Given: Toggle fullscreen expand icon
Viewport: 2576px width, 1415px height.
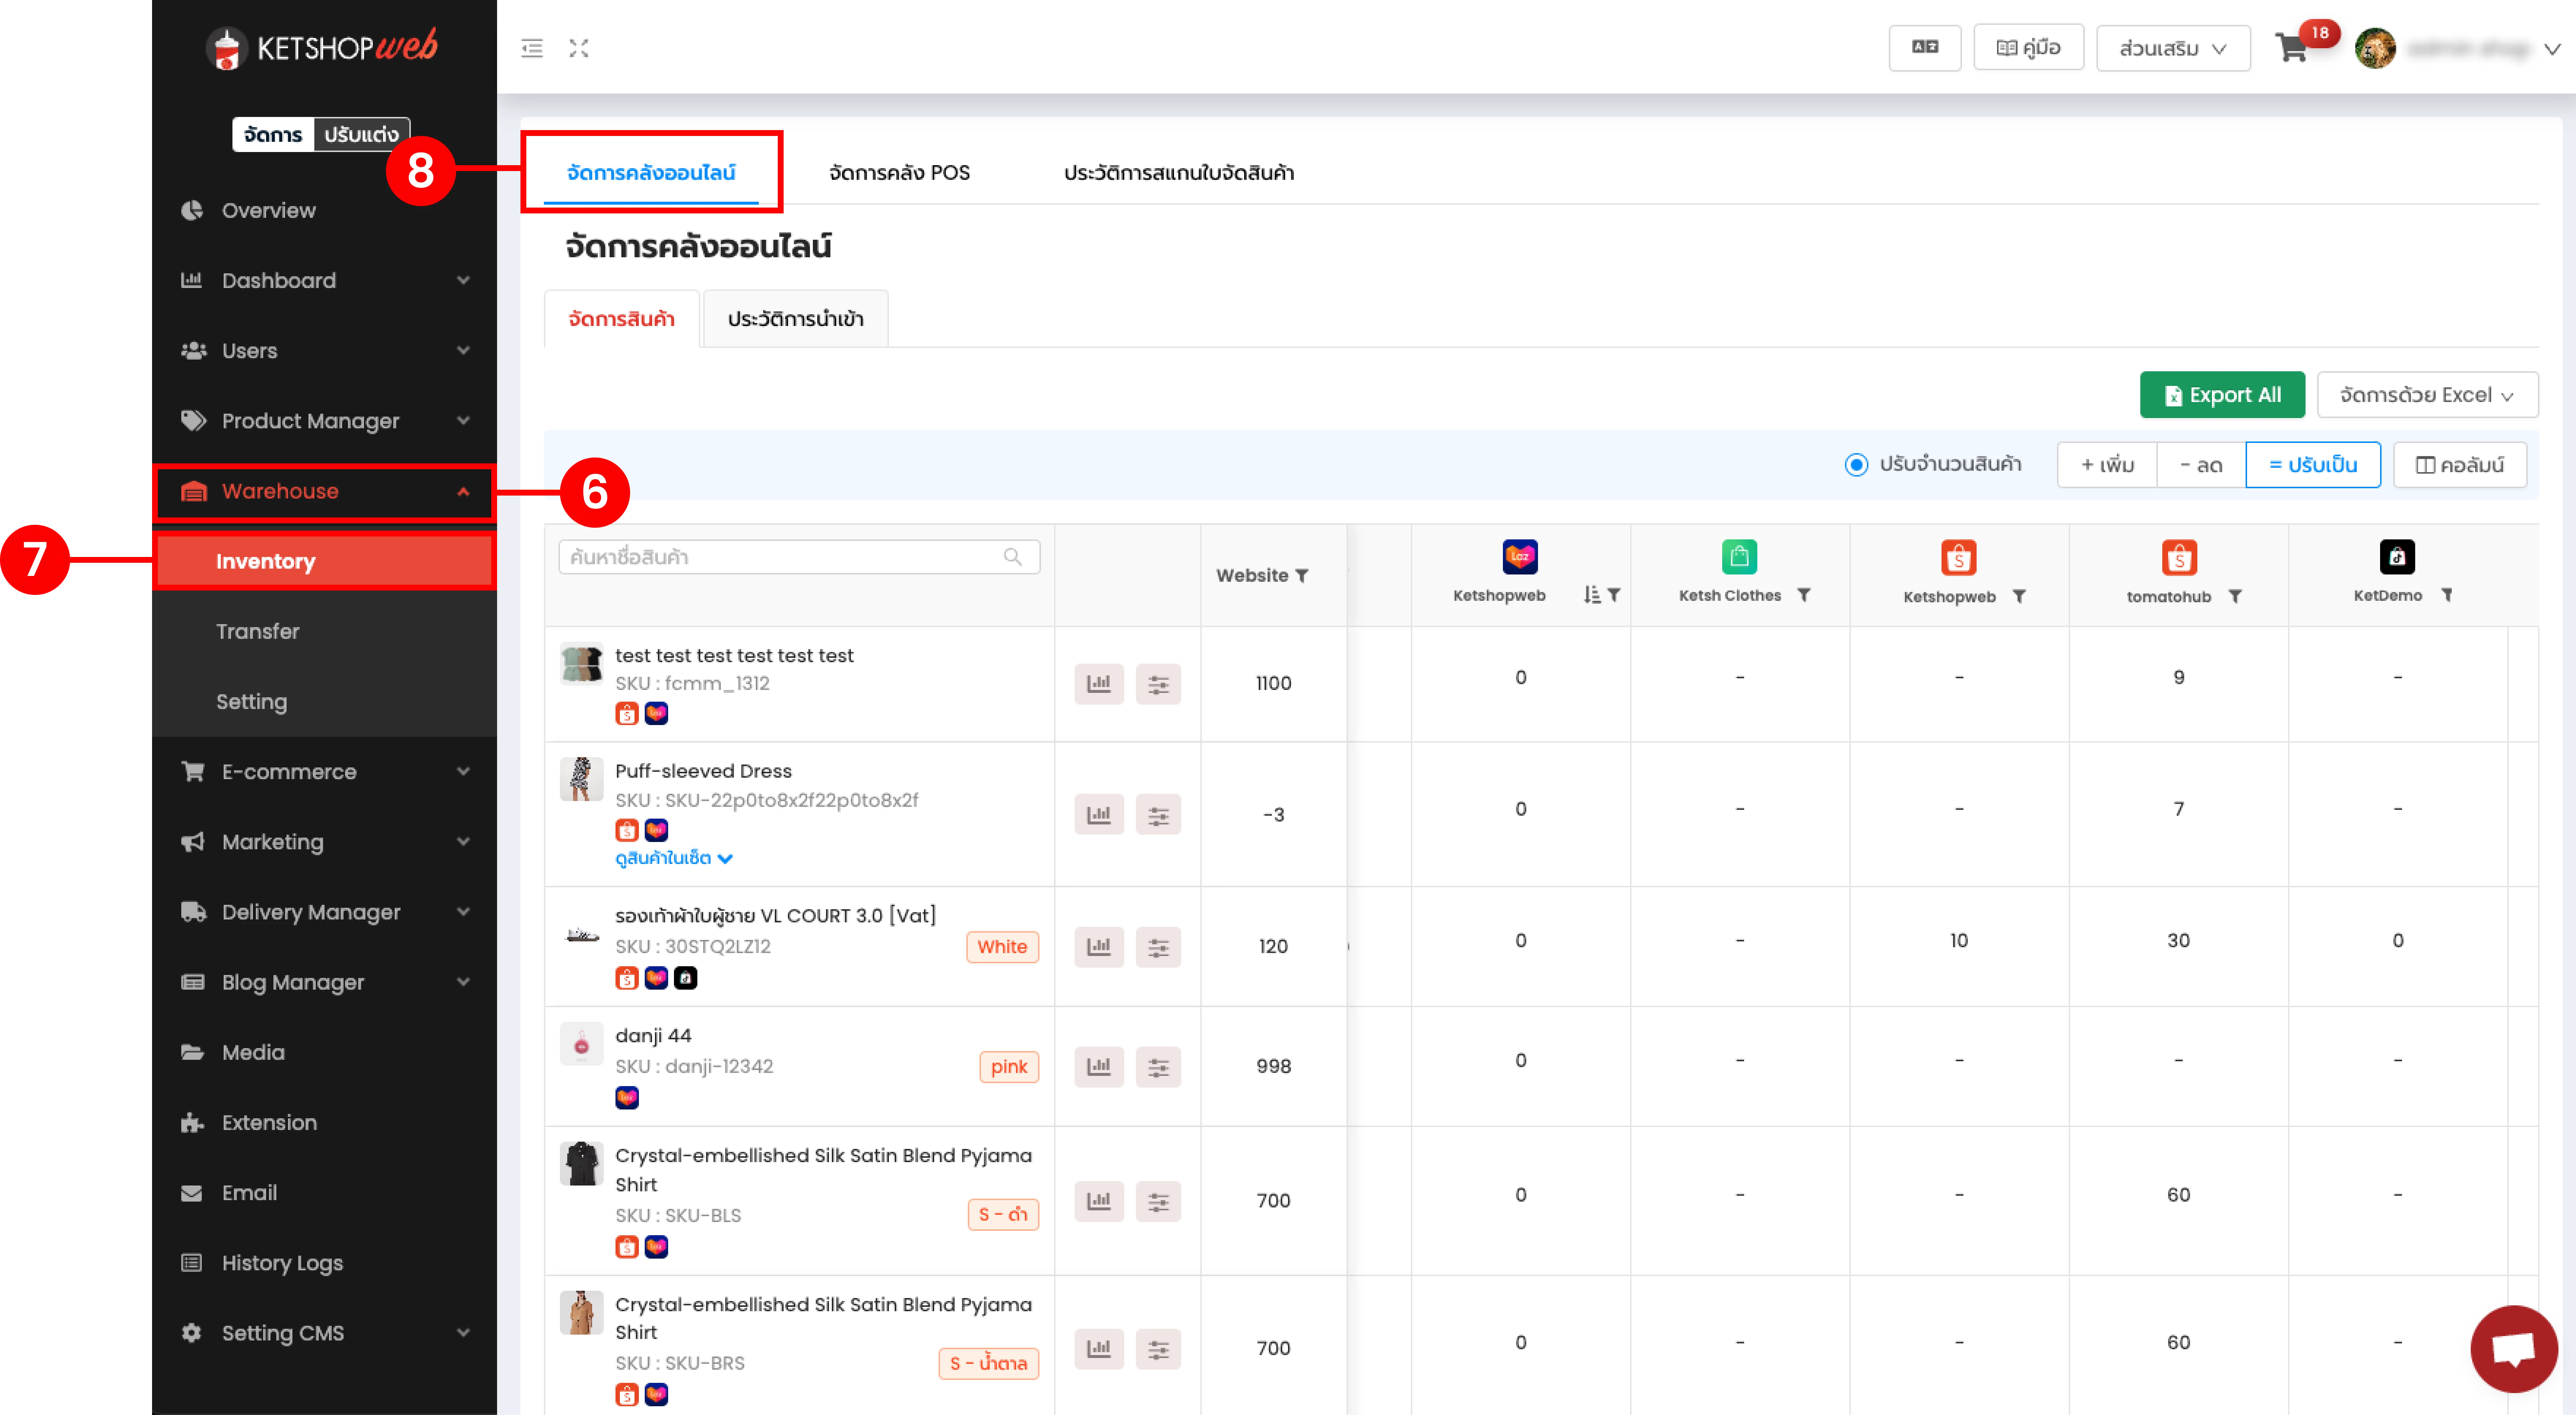Looking at the screenshot, I should click(579, 48).
